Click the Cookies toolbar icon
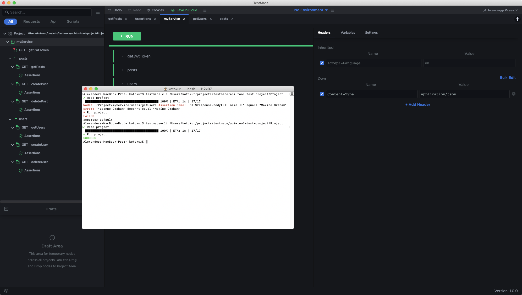This screenshot has width=522, height=295. click(x=149, y=10)
